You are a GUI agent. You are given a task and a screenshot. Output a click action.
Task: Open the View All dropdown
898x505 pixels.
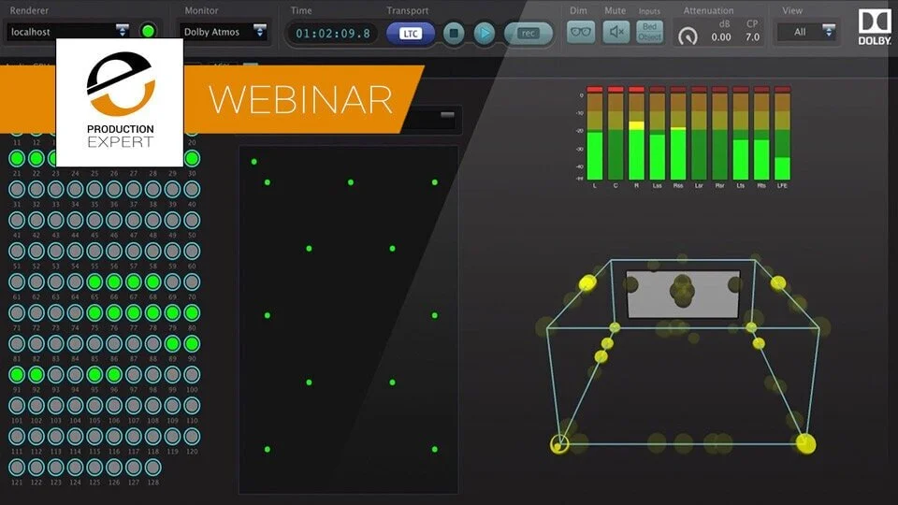[x=807, y=32]
